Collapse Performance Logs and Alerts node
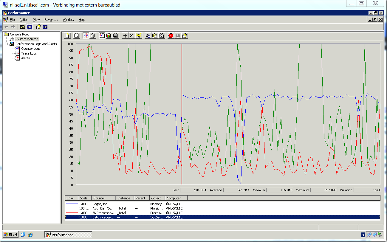 coord(6,44)
